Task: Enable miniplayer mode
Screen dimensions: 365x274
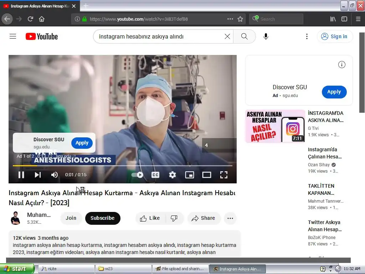Action: pyautogui.click(x=190, y=175)
